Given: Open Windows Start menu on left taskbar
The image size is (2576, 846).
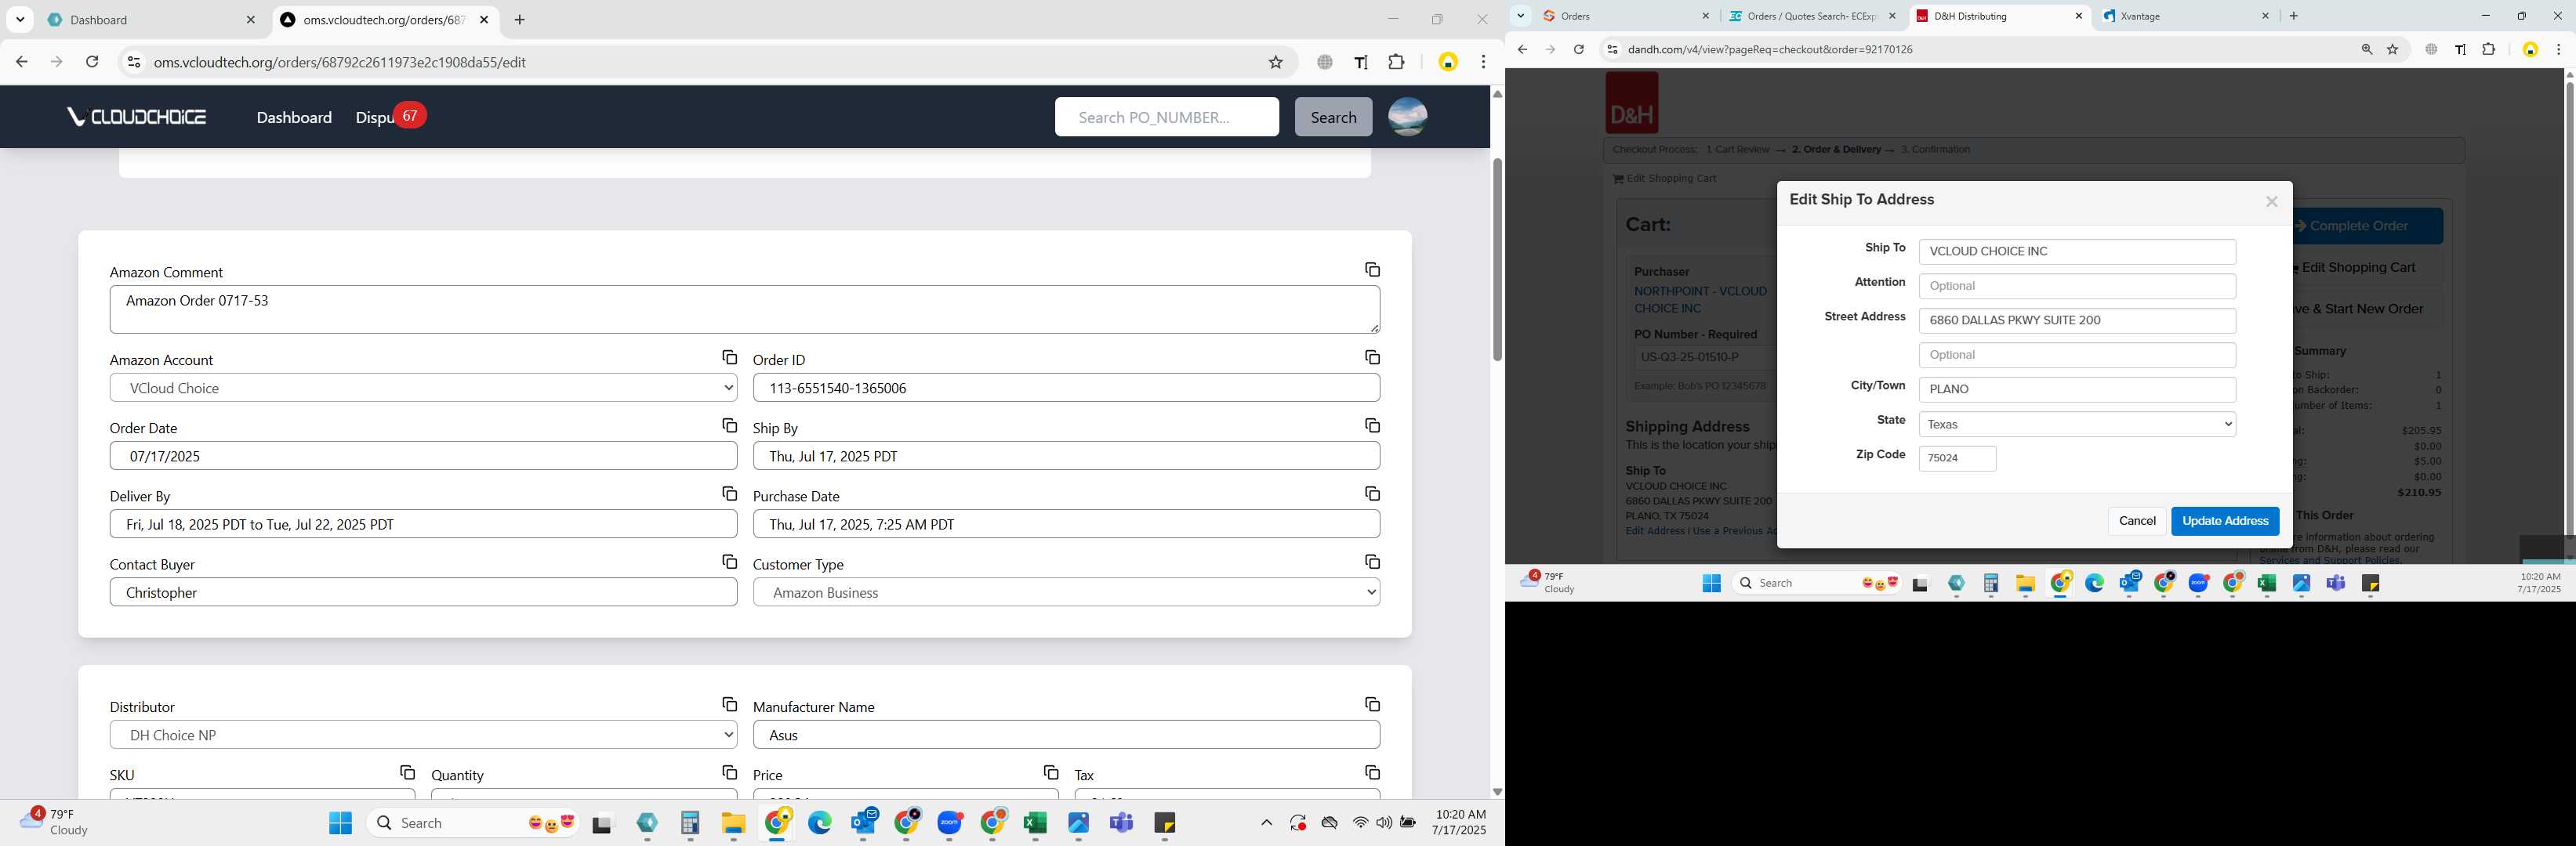Looking at the screenshot, I should click(340, 822).
